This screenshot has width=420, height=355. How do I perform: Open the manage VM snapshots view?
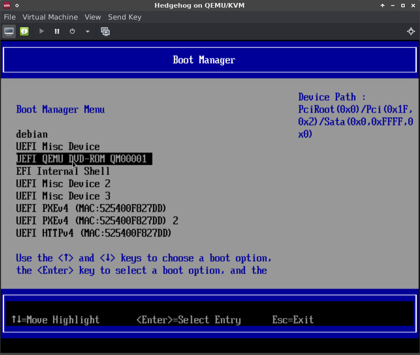coord(105,31)
